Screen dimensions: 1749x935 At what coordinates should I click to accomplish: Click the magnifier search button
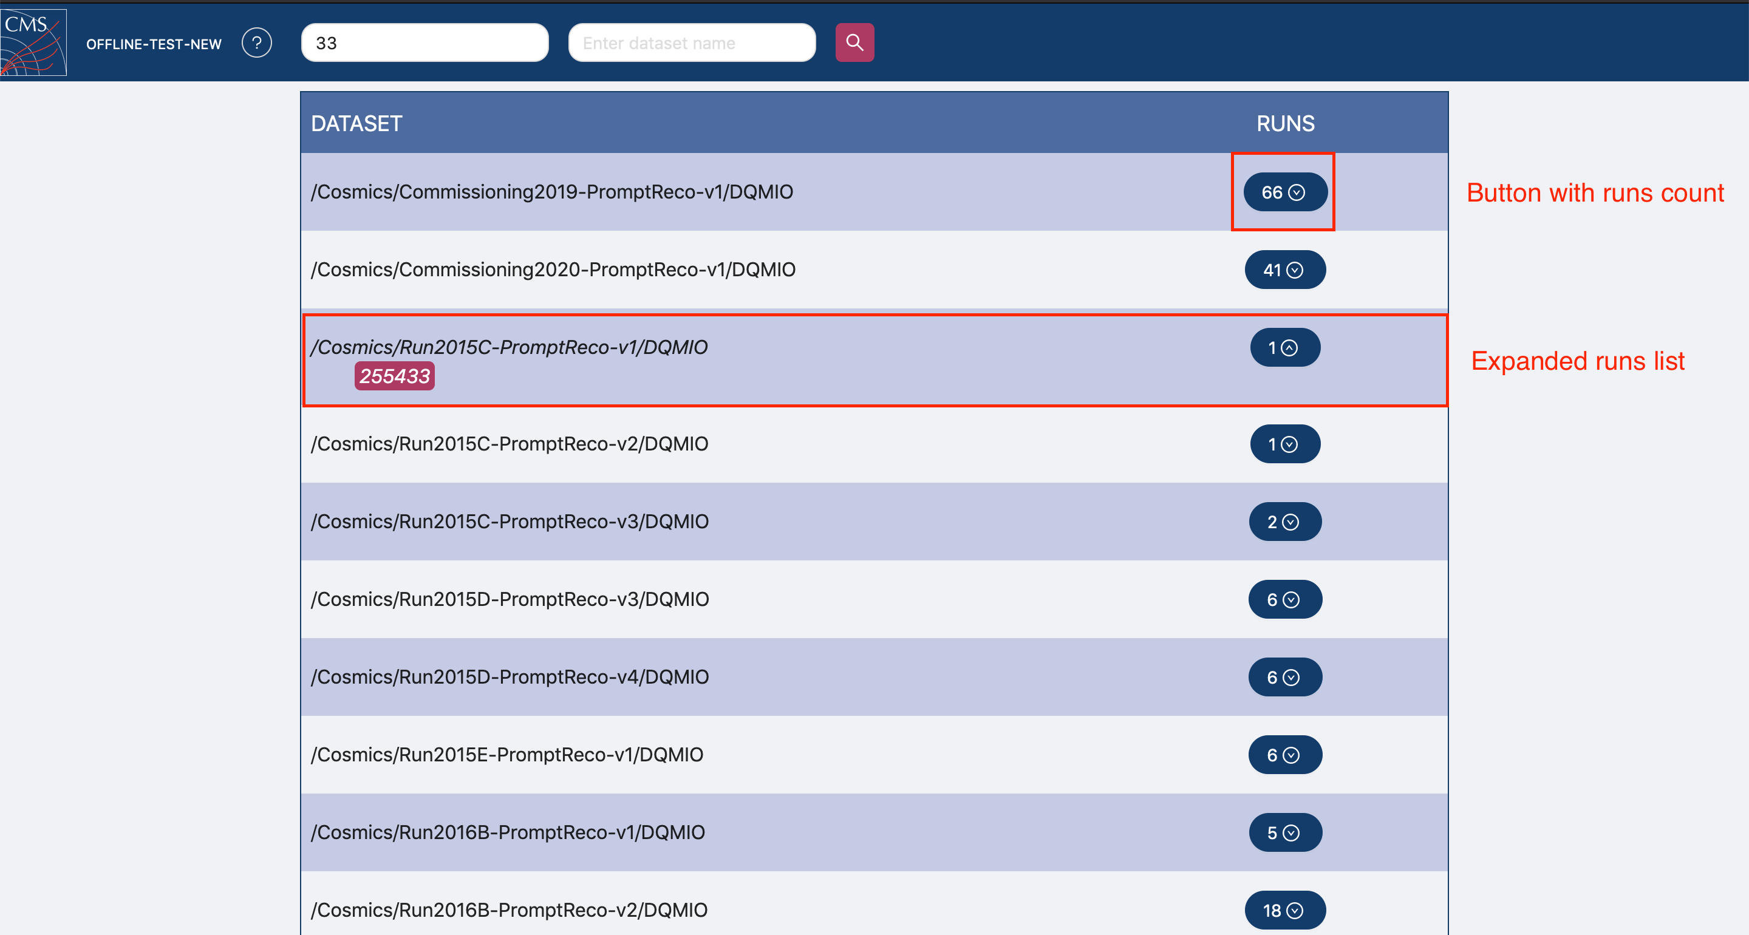click(854, 42)
